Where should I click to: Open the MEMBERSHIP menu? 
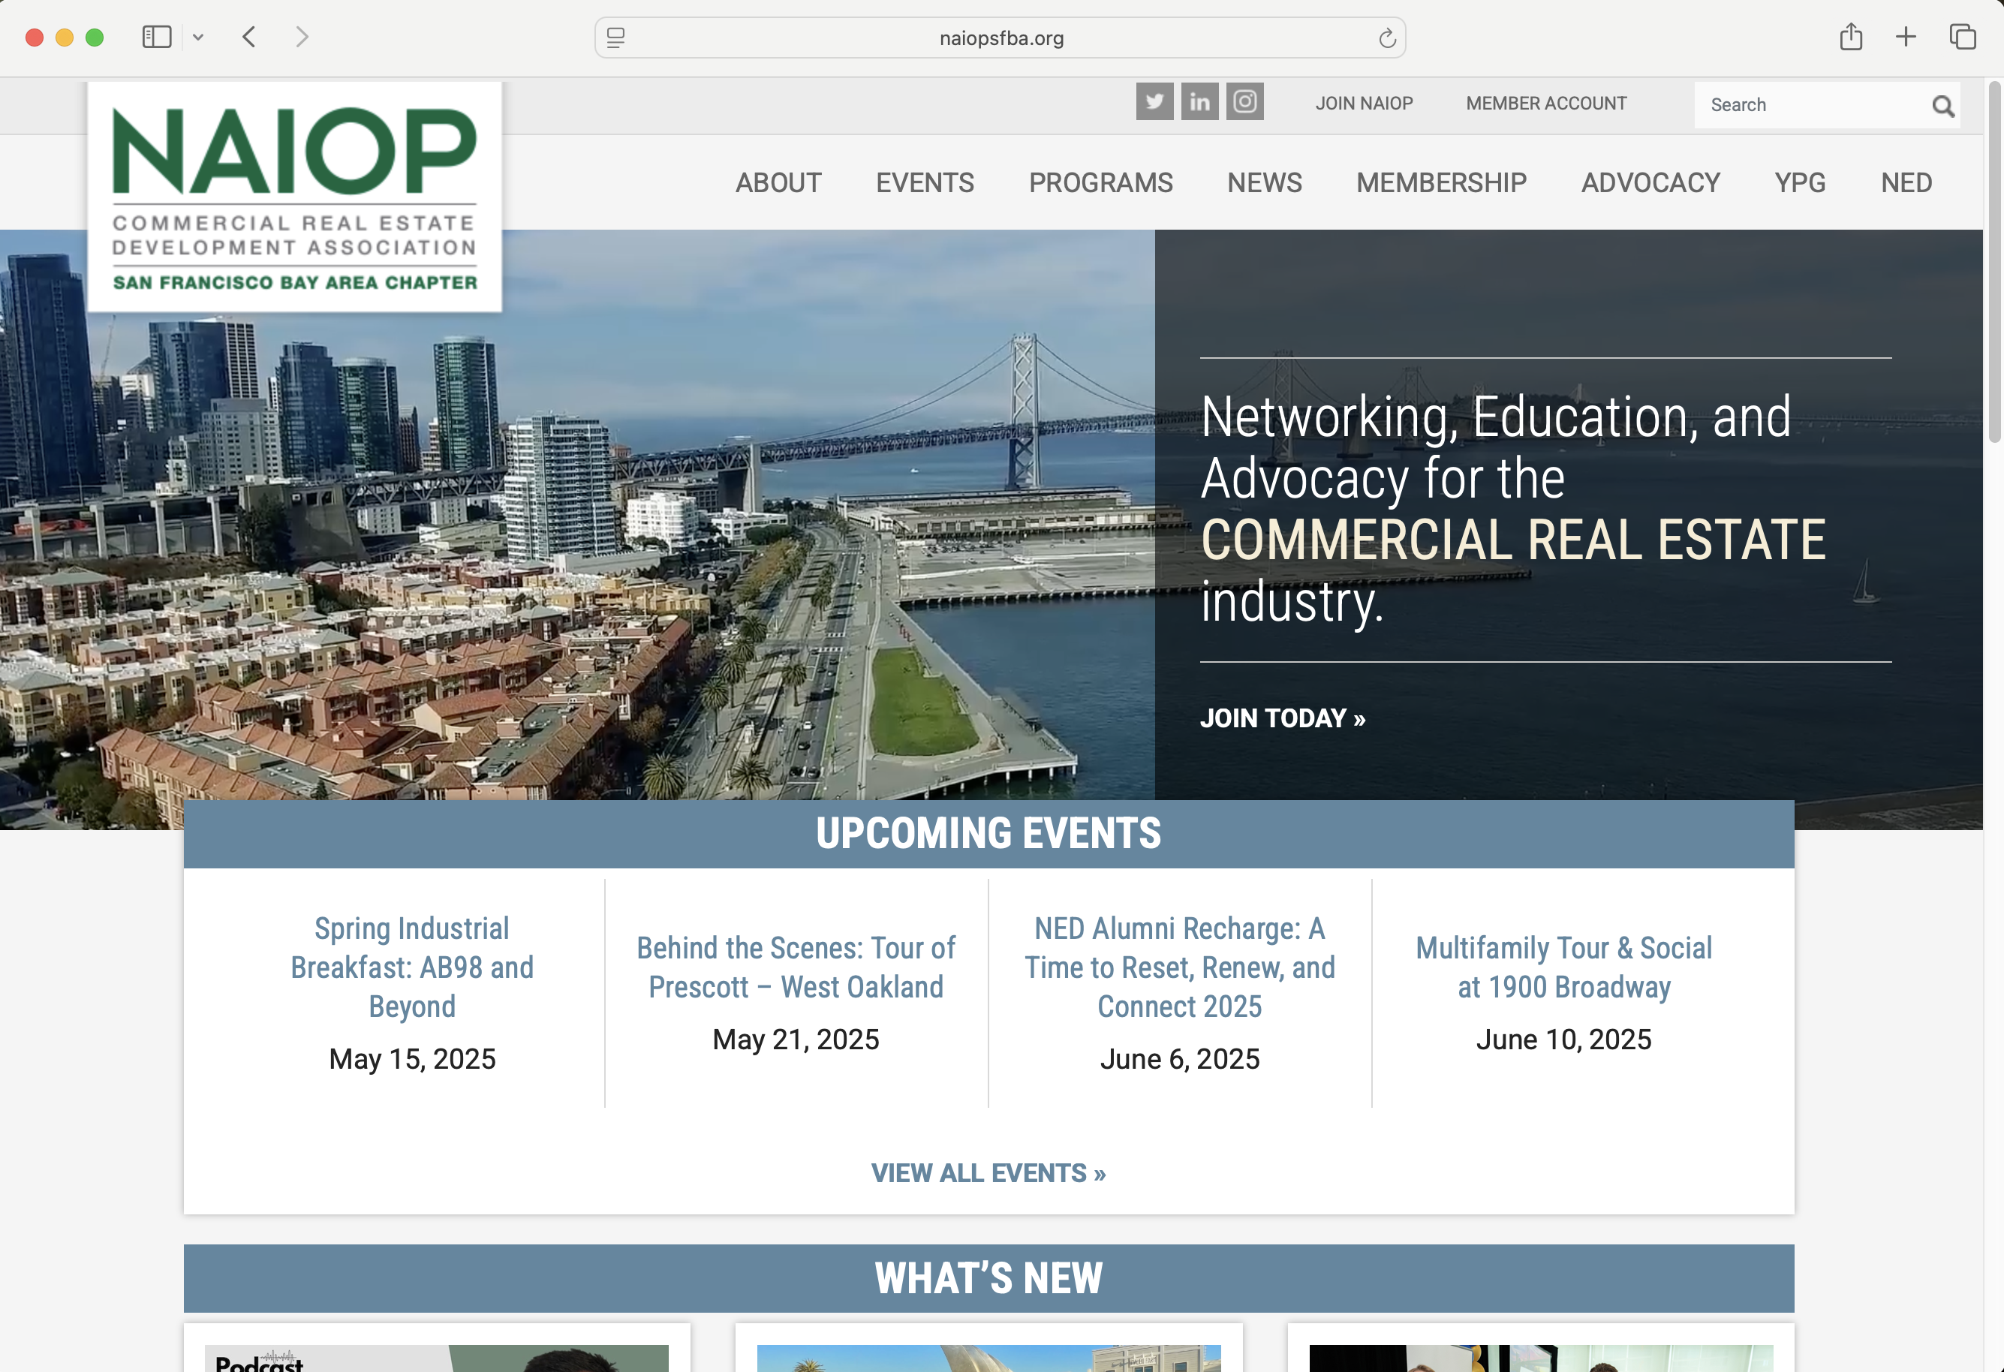coord(1441,183)
